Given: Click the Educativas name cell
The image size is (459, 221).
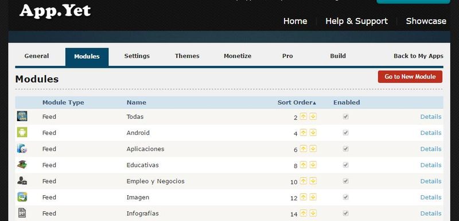Looking at the screenshot, I should pos(142,165).
